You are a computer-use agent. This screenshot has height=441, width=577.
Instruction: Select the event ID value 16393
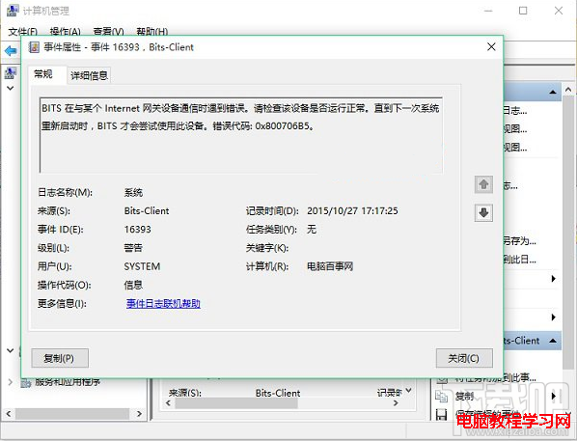[138, 230]
